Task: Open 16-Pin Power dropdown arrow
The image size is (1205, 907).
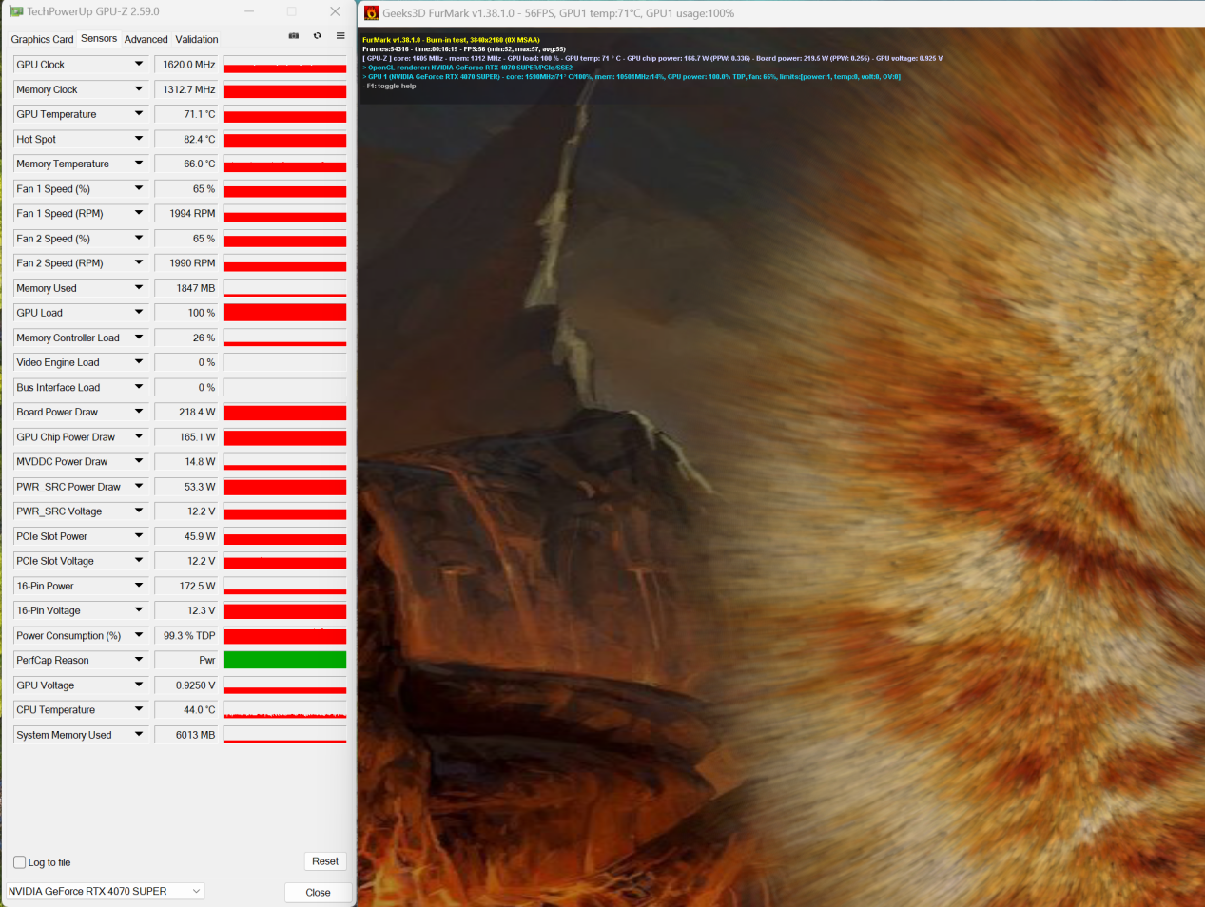Action: click(139, 586)
